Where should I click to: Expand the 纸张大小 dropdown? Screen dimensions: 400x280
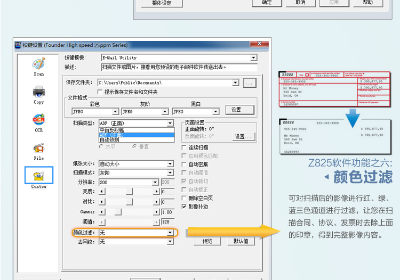(x=170, y=164)
